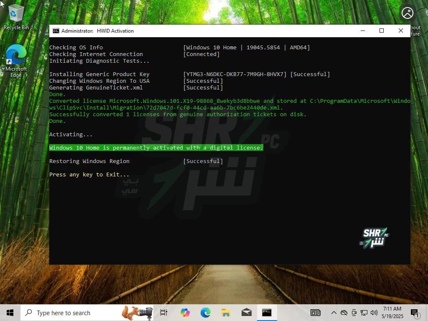428x321 pixels.
Task: Click the '[Connected]' status text
Action: (201, 54)
